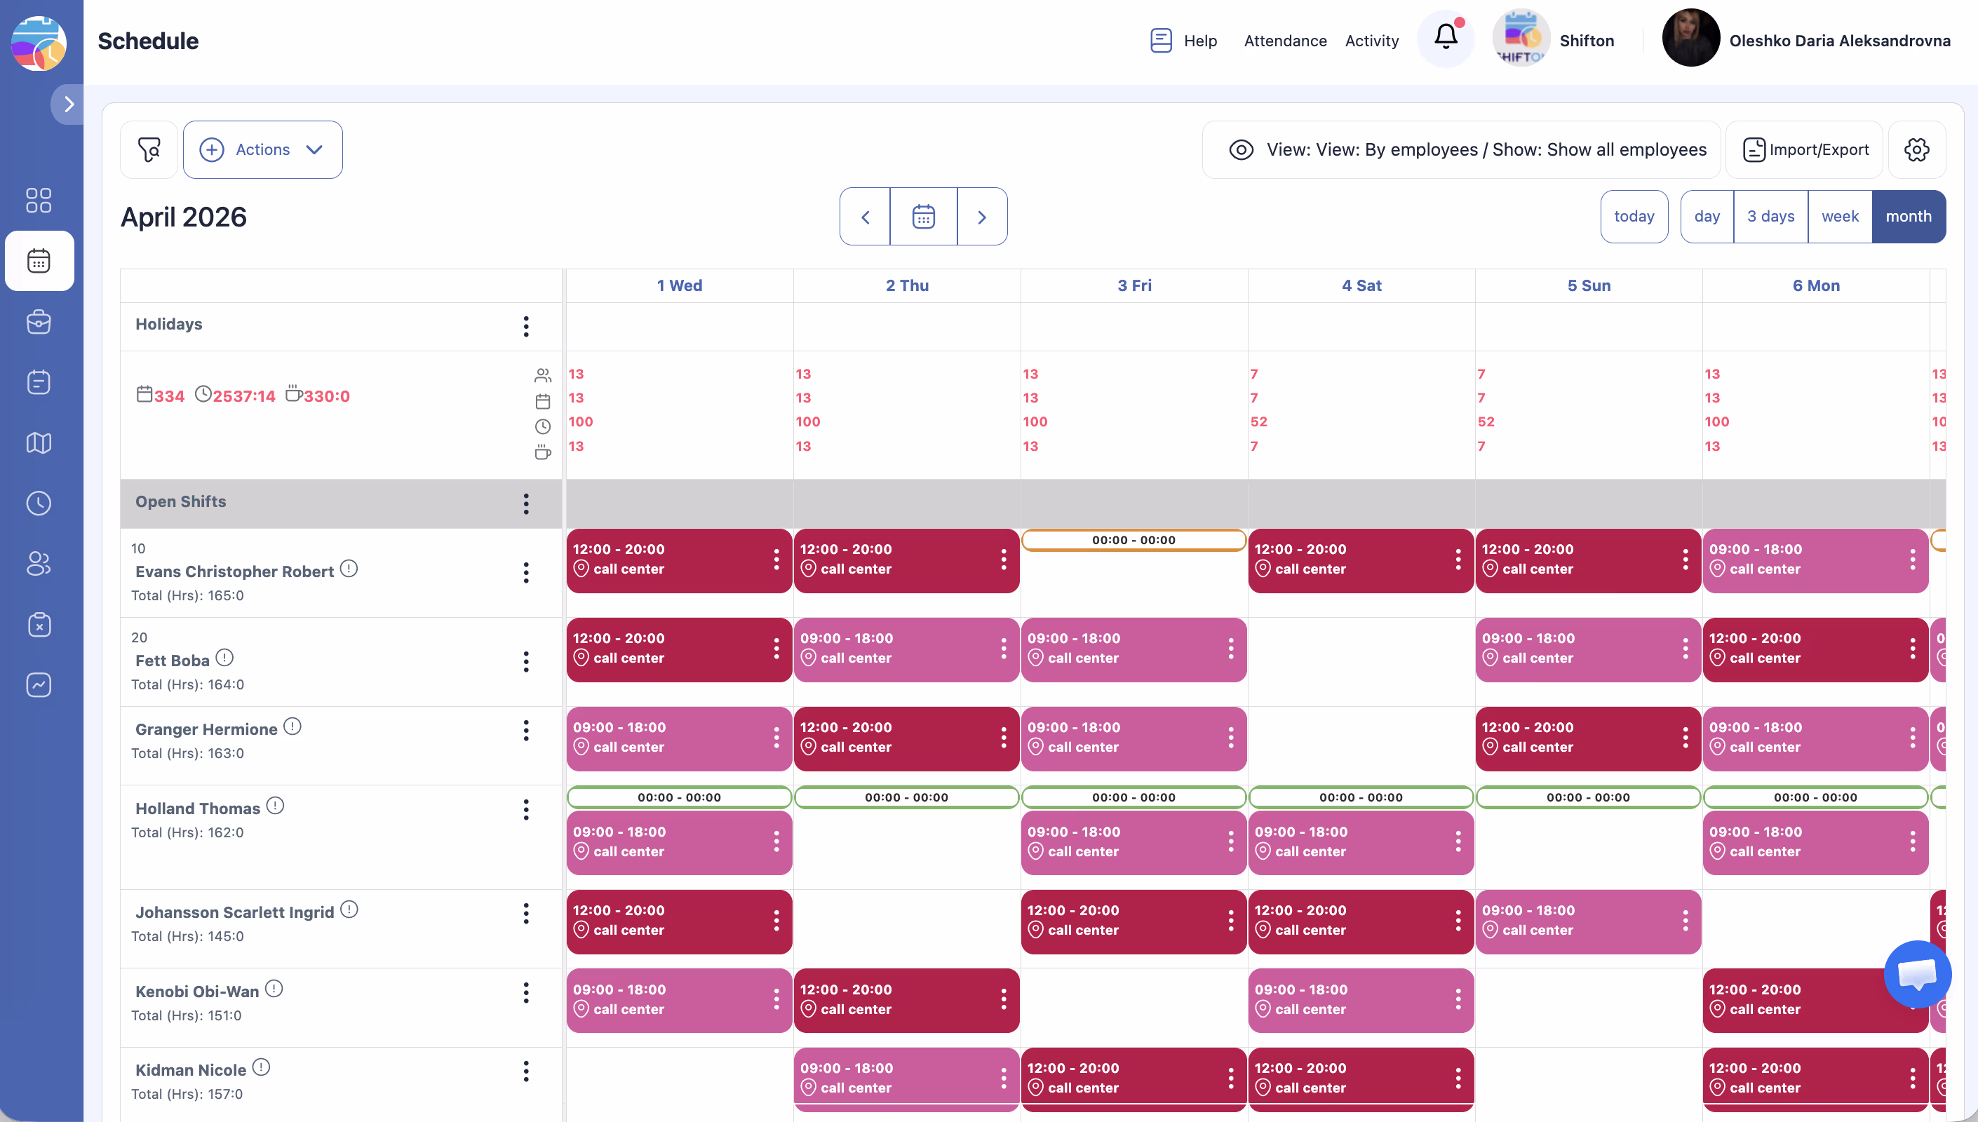Switch to 3 days view

(1770, 217)
